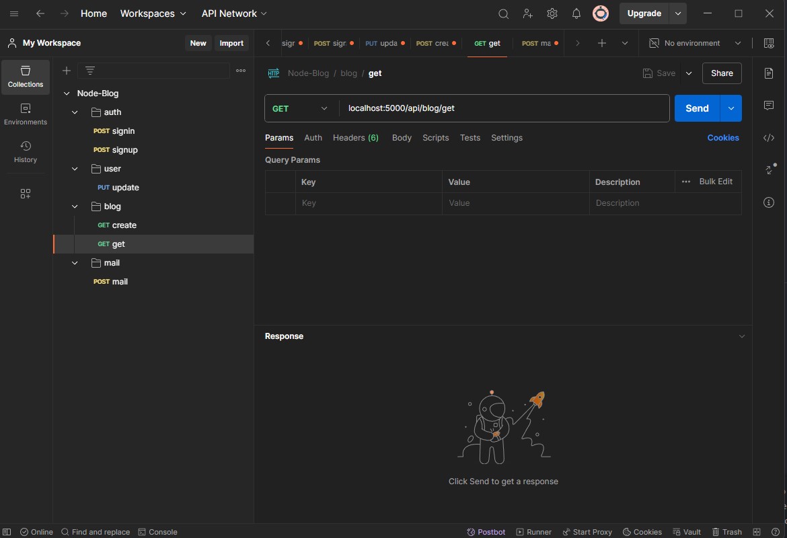Switch to the Body tab
This screenshot has width=787, height=538.
tap(402, 138)
